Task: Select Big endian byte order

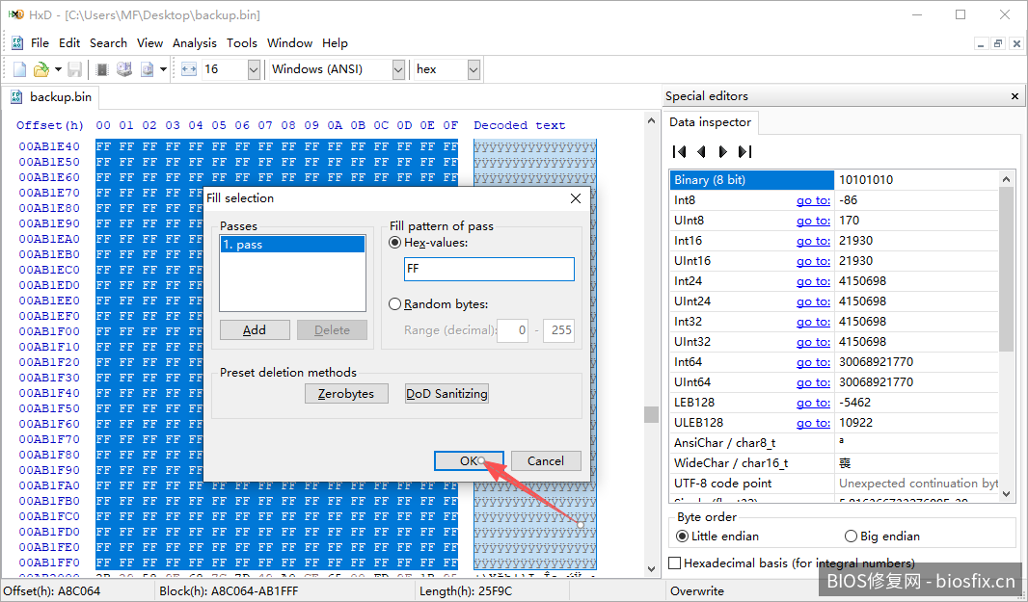Action: 852,537
